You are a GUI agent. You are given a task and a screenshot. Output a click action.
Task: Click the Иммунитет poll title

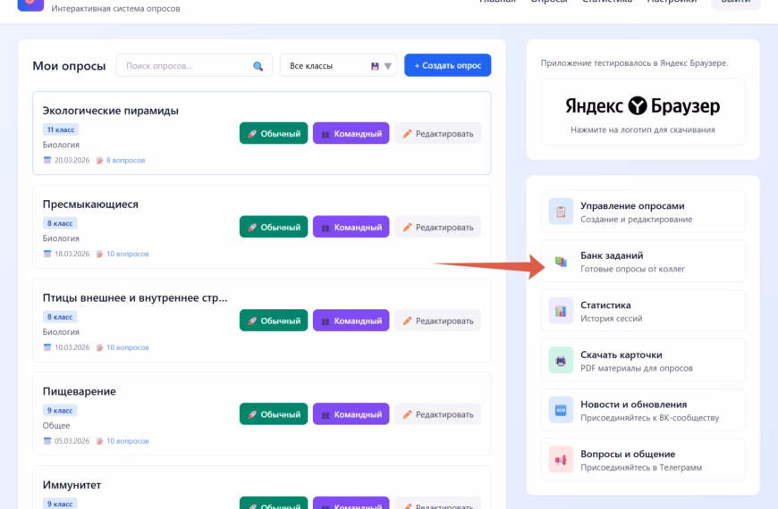click(x=72, y=485)
